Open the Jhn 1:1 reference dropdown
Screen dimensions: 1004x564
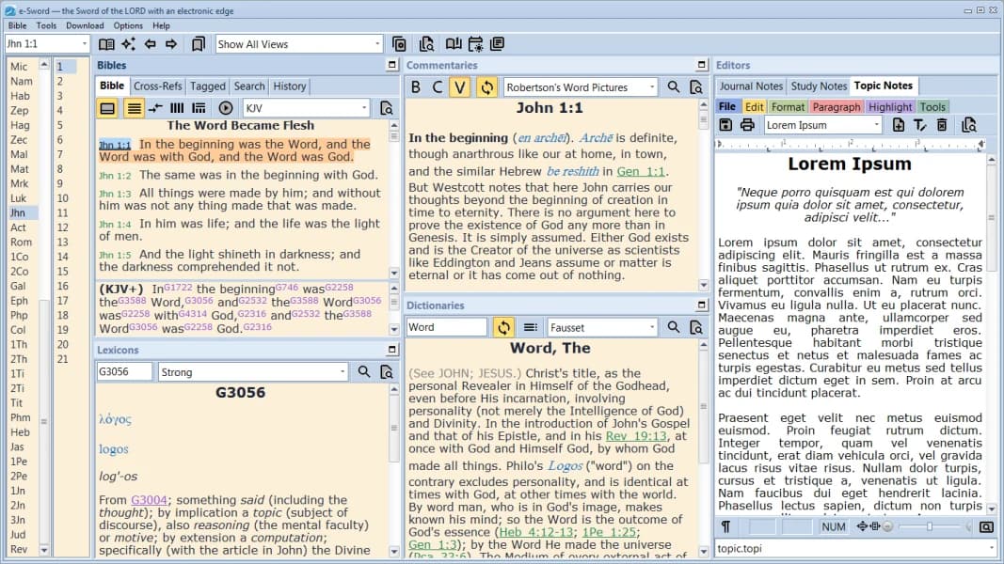(x=85, y=44)
